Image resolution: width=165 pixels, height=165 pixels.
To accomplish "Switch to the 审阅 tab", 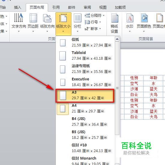I will click(87, 7).
